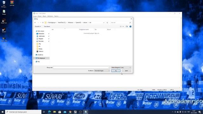This screenshot has width=203, height=114.
Task: Launch Microsoft Edge from the taskbar
Action: 49,112
